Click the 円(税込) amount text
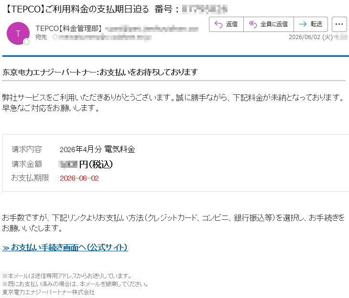The height and width of the screenshot is (298, 349). pyautogui.click(x=96, y=164)
